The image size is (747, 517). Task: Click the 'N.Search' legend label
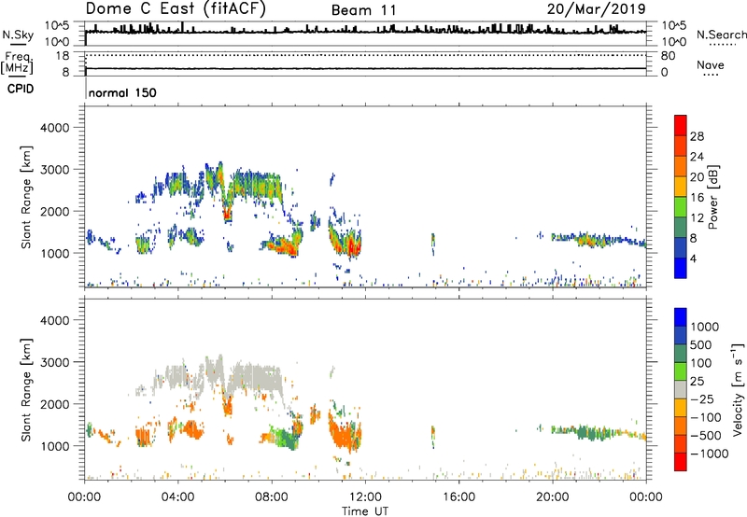click(721, 35)
